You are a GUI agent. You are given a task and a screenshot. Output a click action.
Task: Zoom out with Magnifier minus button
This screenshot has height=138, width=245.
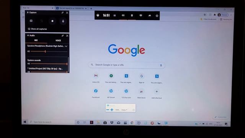[108, 110]
